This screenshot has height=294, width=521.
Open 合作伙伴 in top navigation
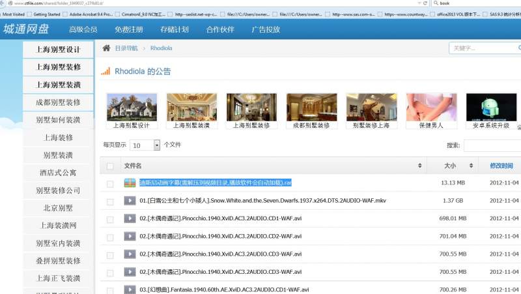220,29
